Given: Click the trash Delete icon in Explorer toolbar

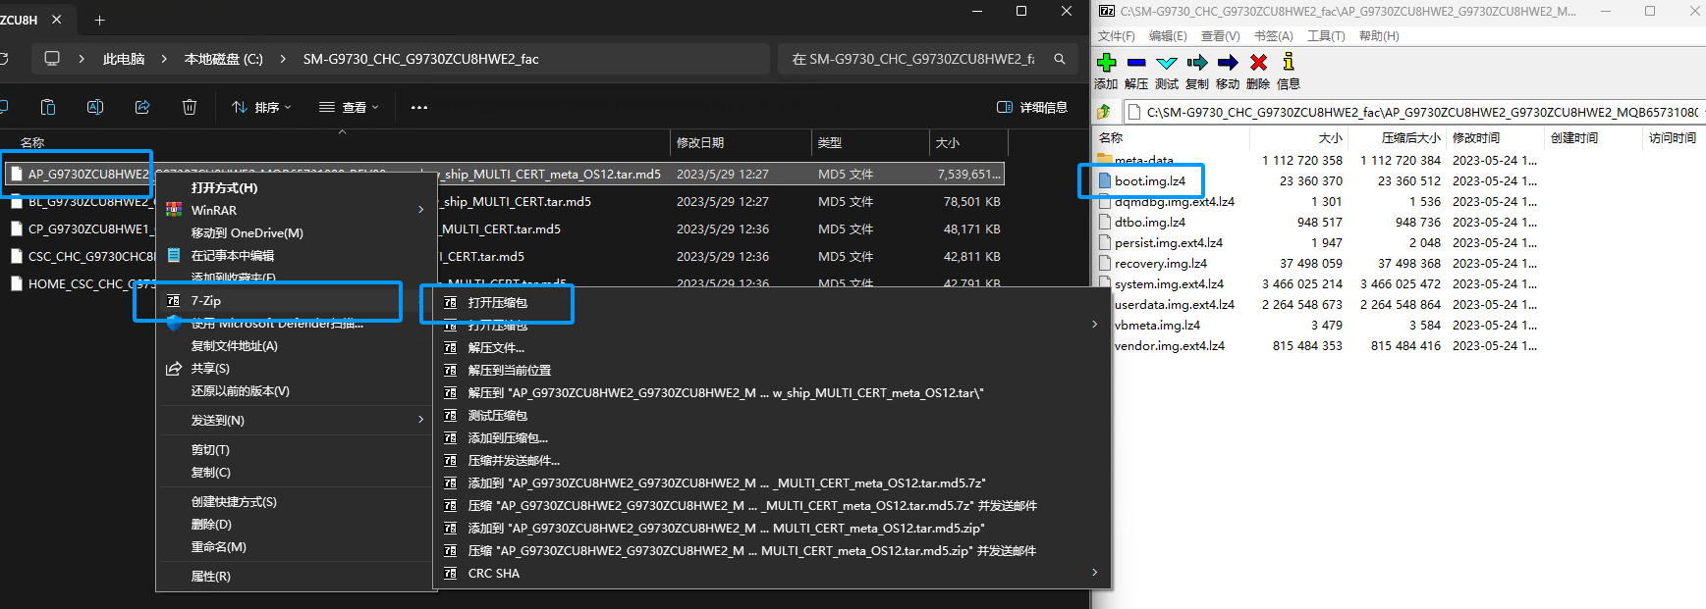Looking at the screenshot, I should [x=190, y=107].
